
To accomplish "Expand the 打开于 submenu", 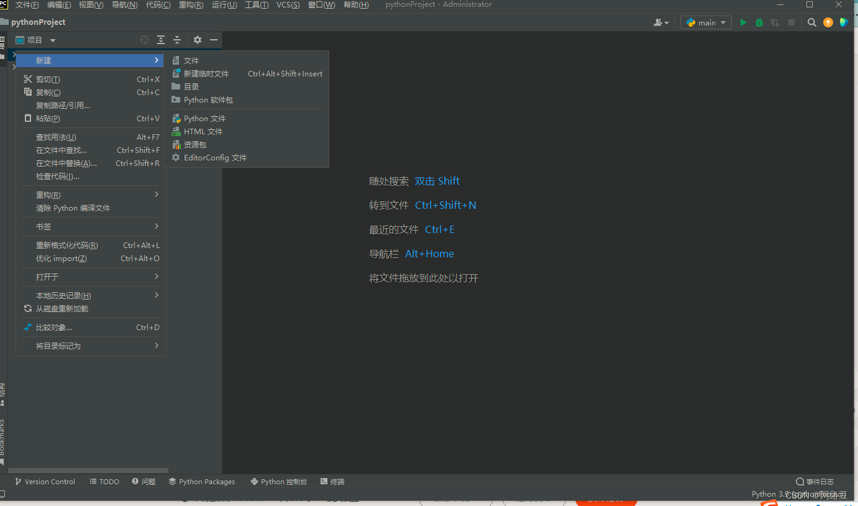I will [91, 277].
